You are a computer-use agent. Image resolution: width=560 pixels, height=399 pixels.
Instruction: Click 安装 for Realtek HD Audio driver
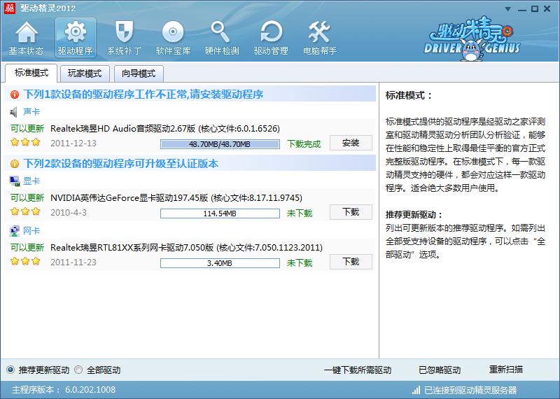(350, 143)
